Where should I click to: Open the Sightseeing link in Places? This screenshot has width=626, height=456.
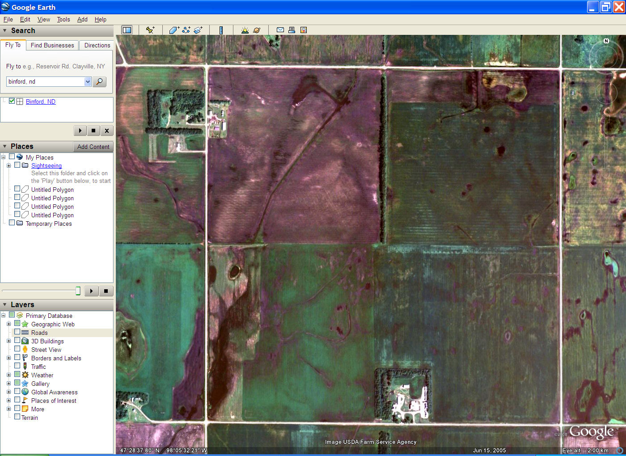click(x=47, y=165)
